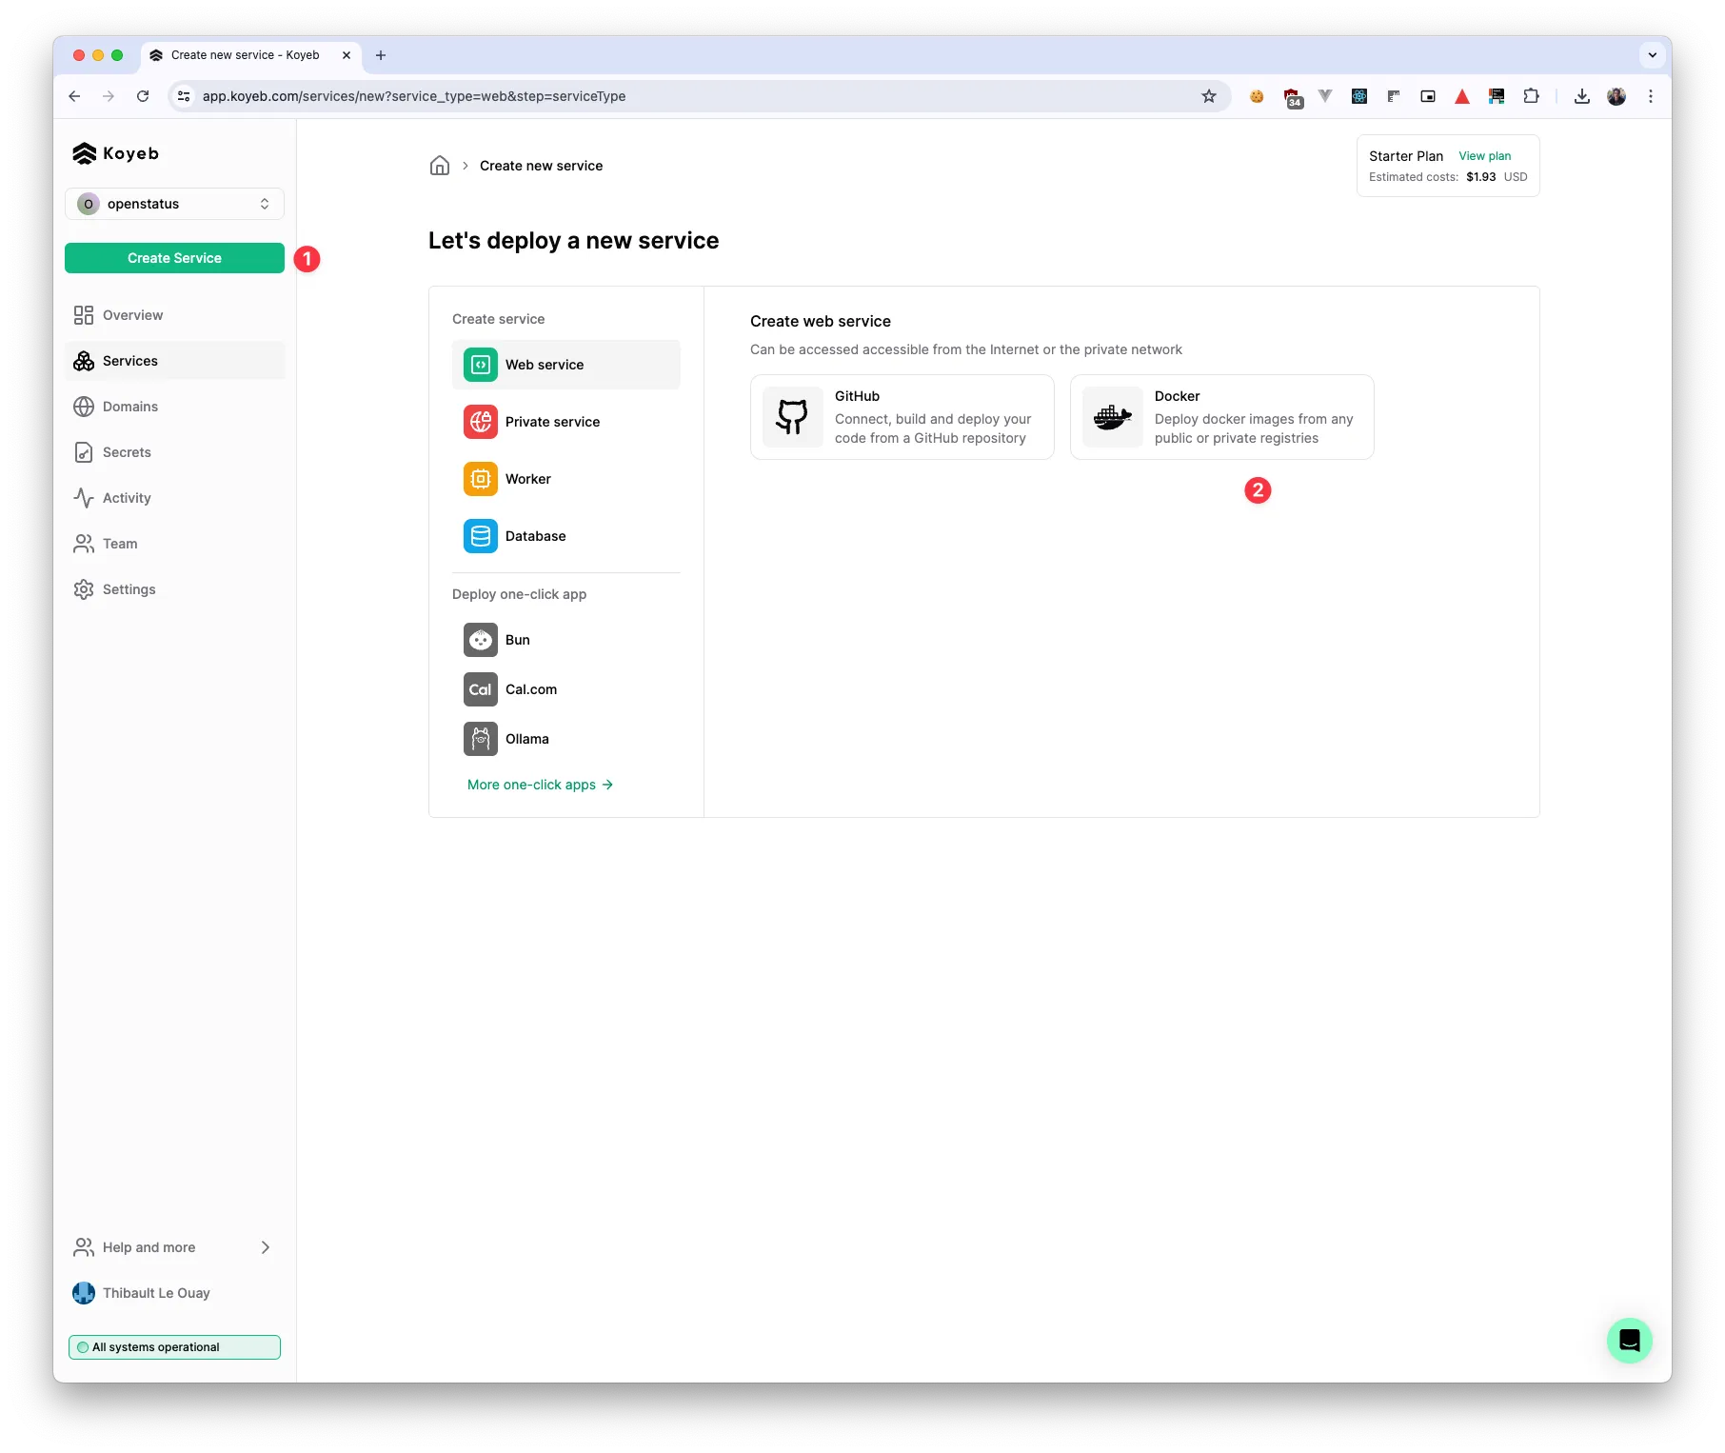The width and height of the screenshot is (1725, 1453).
Task: Choose the Docker deployment card
Action: (x=1221, y=417)
